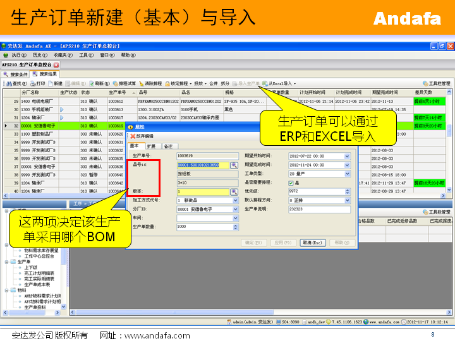Image resolution: width=455 pixels, height=341 pixels.
Task: Run 排程试算 scheduling trial from toolbar
Action: (124, 83)
